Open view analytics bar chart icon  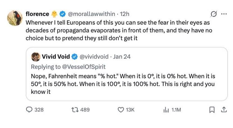coord(166,110)
